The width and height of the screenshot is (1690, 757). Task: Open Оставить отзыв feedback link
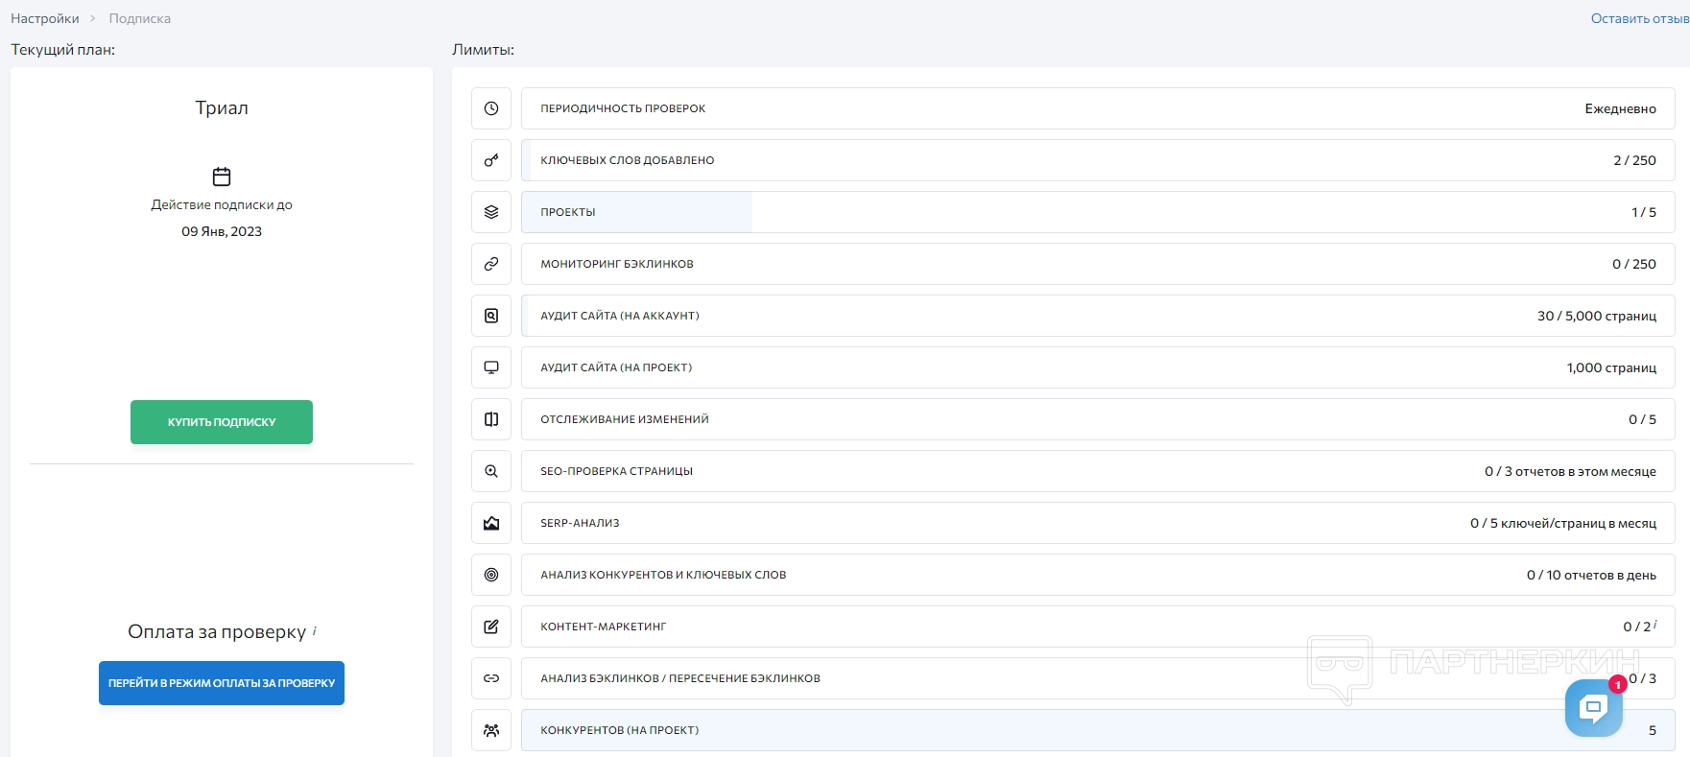[x=1639, y=18]
